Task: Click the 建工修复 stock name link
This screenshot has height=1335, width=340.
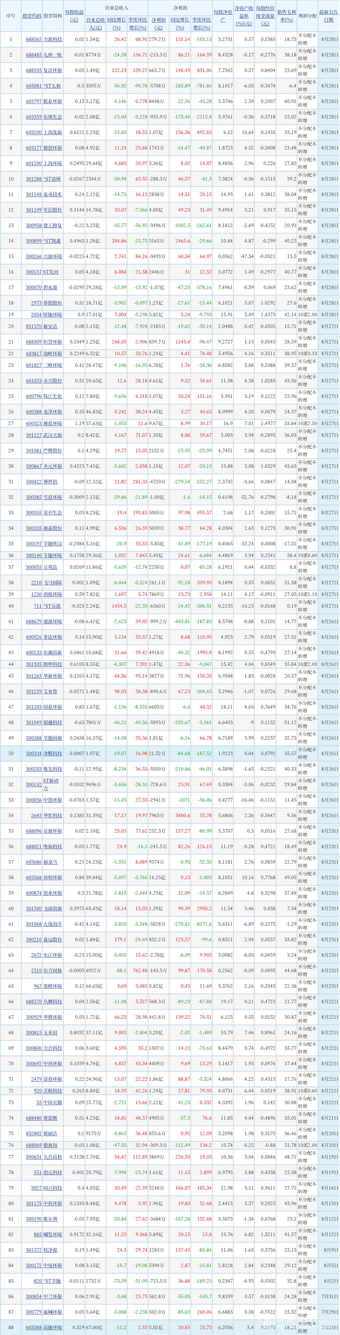Action: pos(52,226)
